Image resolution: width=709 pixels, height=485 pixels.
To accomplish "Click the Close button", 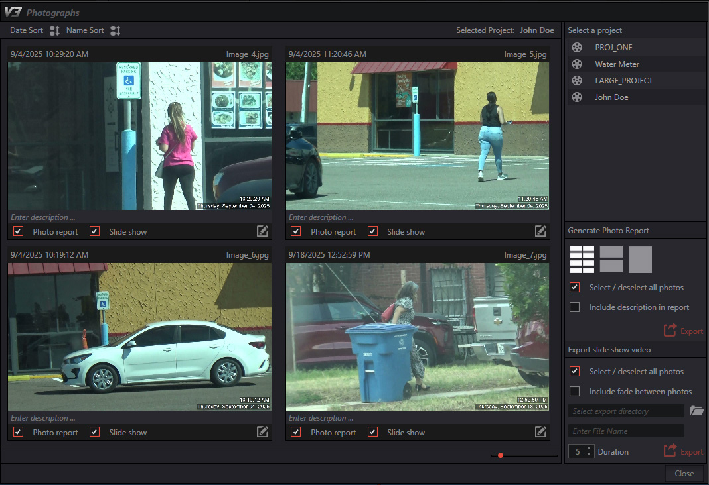I will (x=684, y=473).
